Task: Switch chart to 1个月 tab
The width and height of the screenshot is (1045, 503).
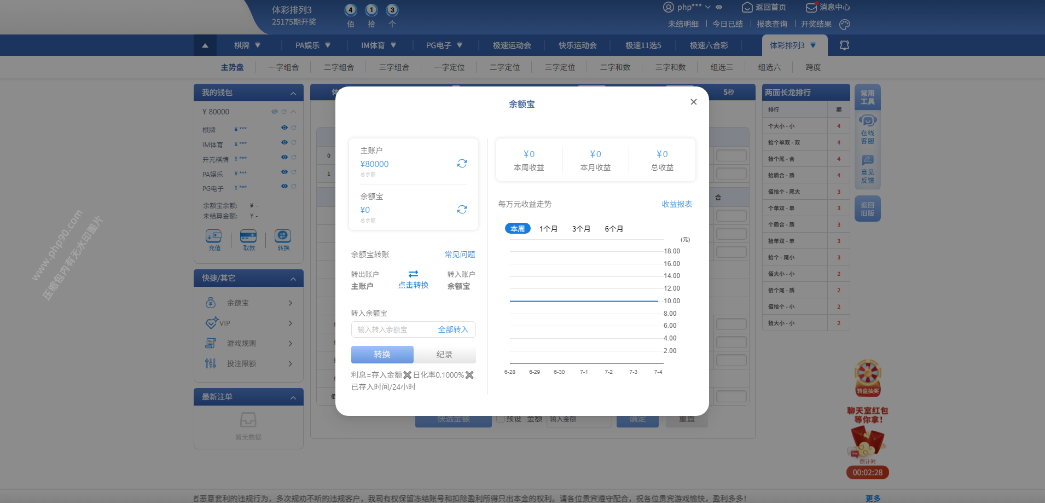Action: click(548, 229)
